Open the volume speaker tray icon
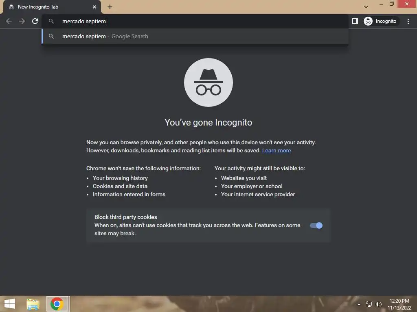The image size is (417, 312). 378,304
